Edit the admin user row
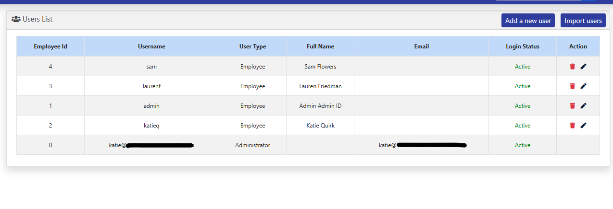Viewport: 613px width, 209px height. [583, 106]
